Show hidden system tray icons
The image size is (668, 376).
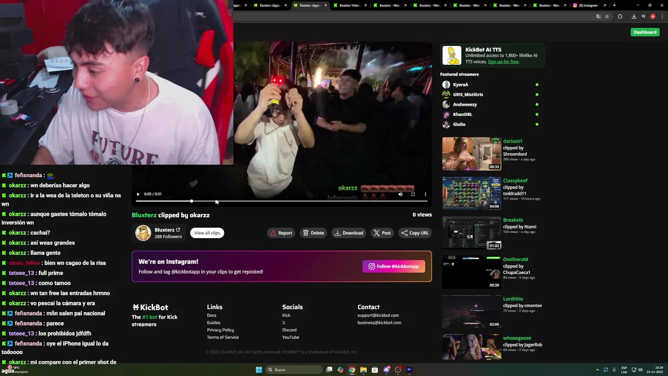[x=598, y=370]
